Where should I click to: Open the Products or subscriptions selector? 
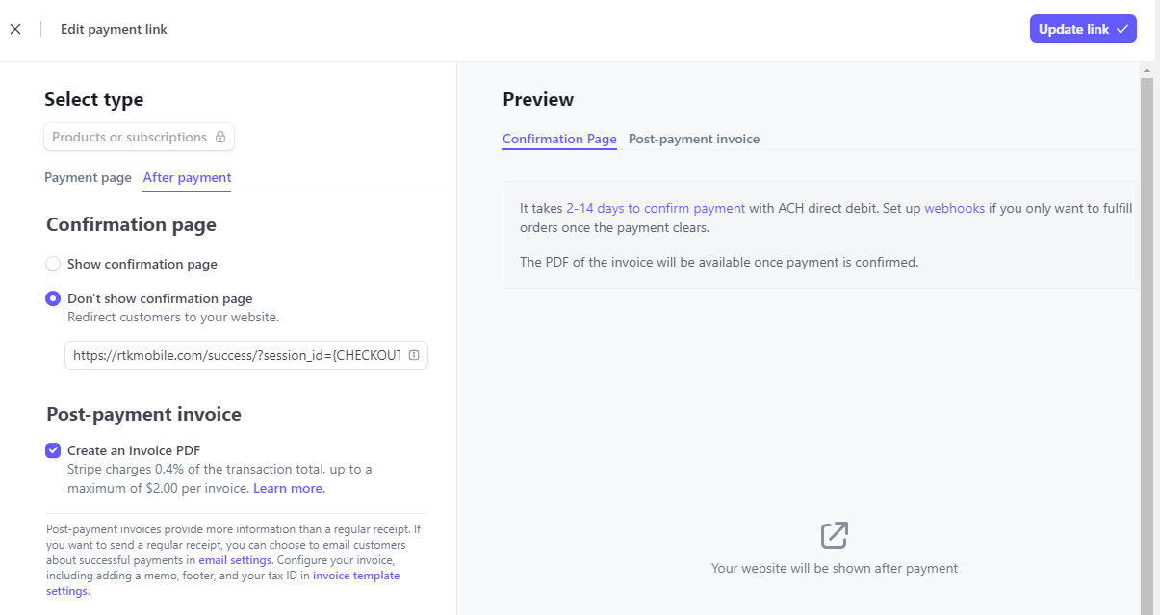point(139,137)
